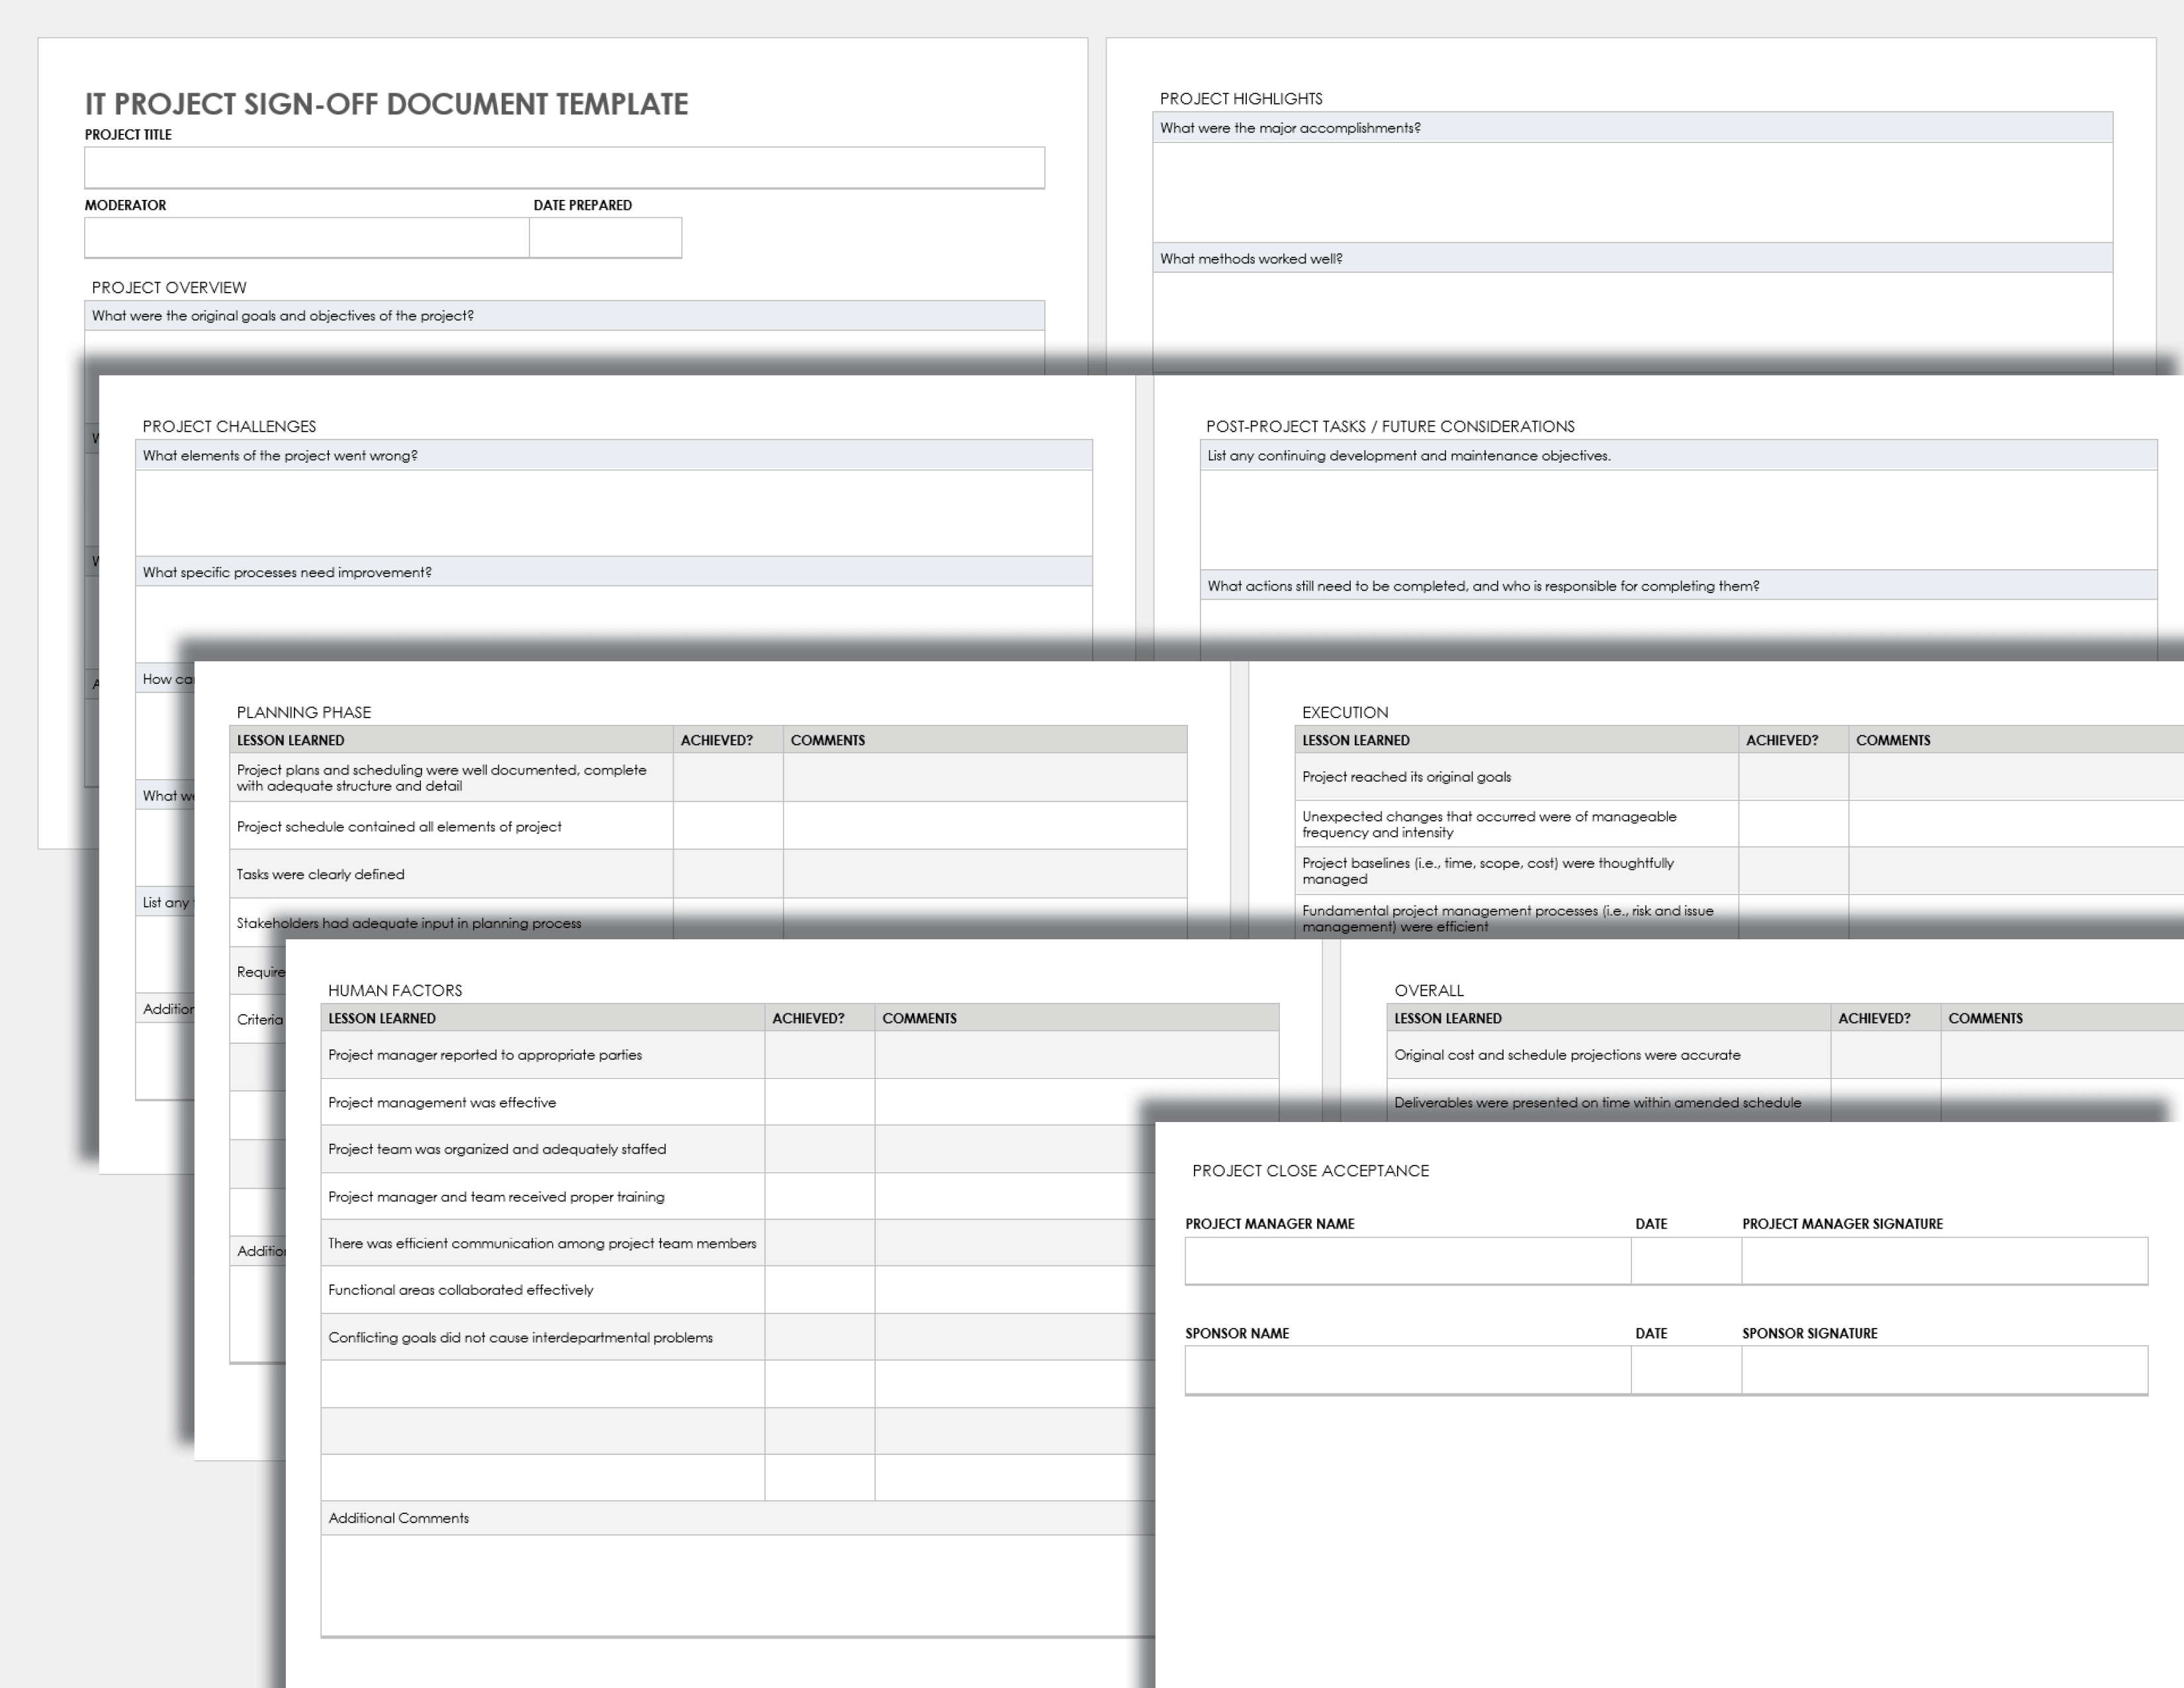Select 'Project manager and team received proper training'
The image size is (2184, 1688).
pyautogui.click(x=496, y=1197)
